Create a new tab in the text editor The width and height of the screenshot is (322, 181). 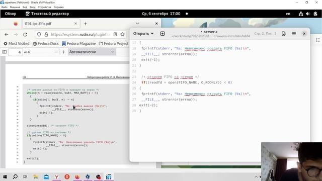163,34
